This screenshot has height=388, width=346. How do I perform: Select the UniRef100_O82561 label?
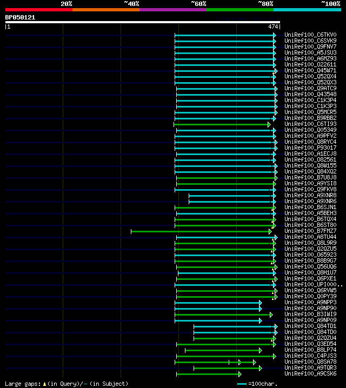coord(310,159)
